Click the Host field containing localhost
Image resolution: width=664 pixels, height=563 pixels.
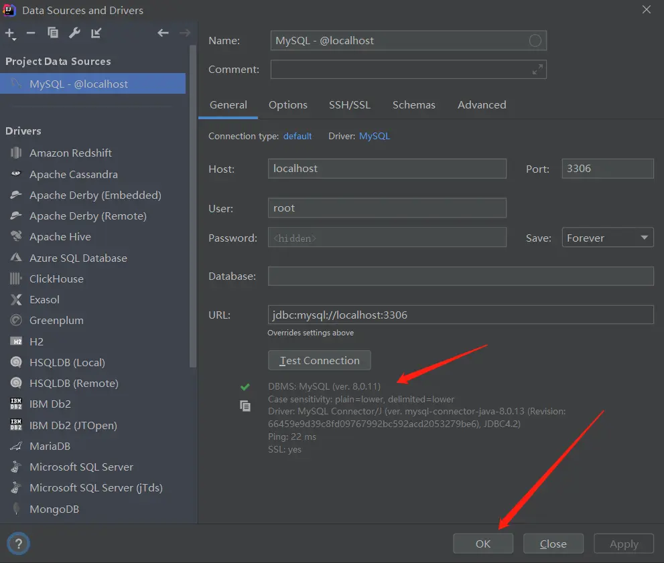coord(387,168)
